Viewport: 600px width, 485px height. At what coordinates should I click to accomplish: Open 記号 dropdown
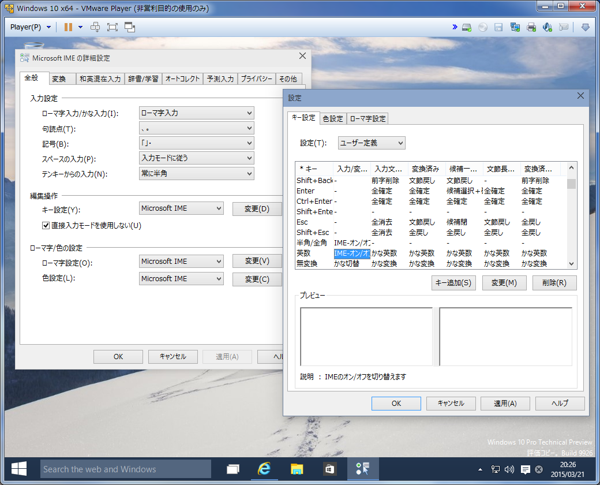point(196,143)
